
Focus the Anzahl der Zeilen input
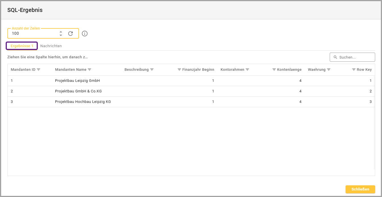click(x=34, y=34)
